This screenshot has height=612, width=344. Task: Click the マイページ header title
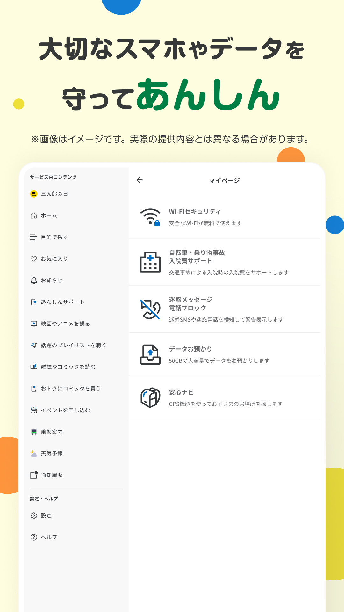coord(224,180)
